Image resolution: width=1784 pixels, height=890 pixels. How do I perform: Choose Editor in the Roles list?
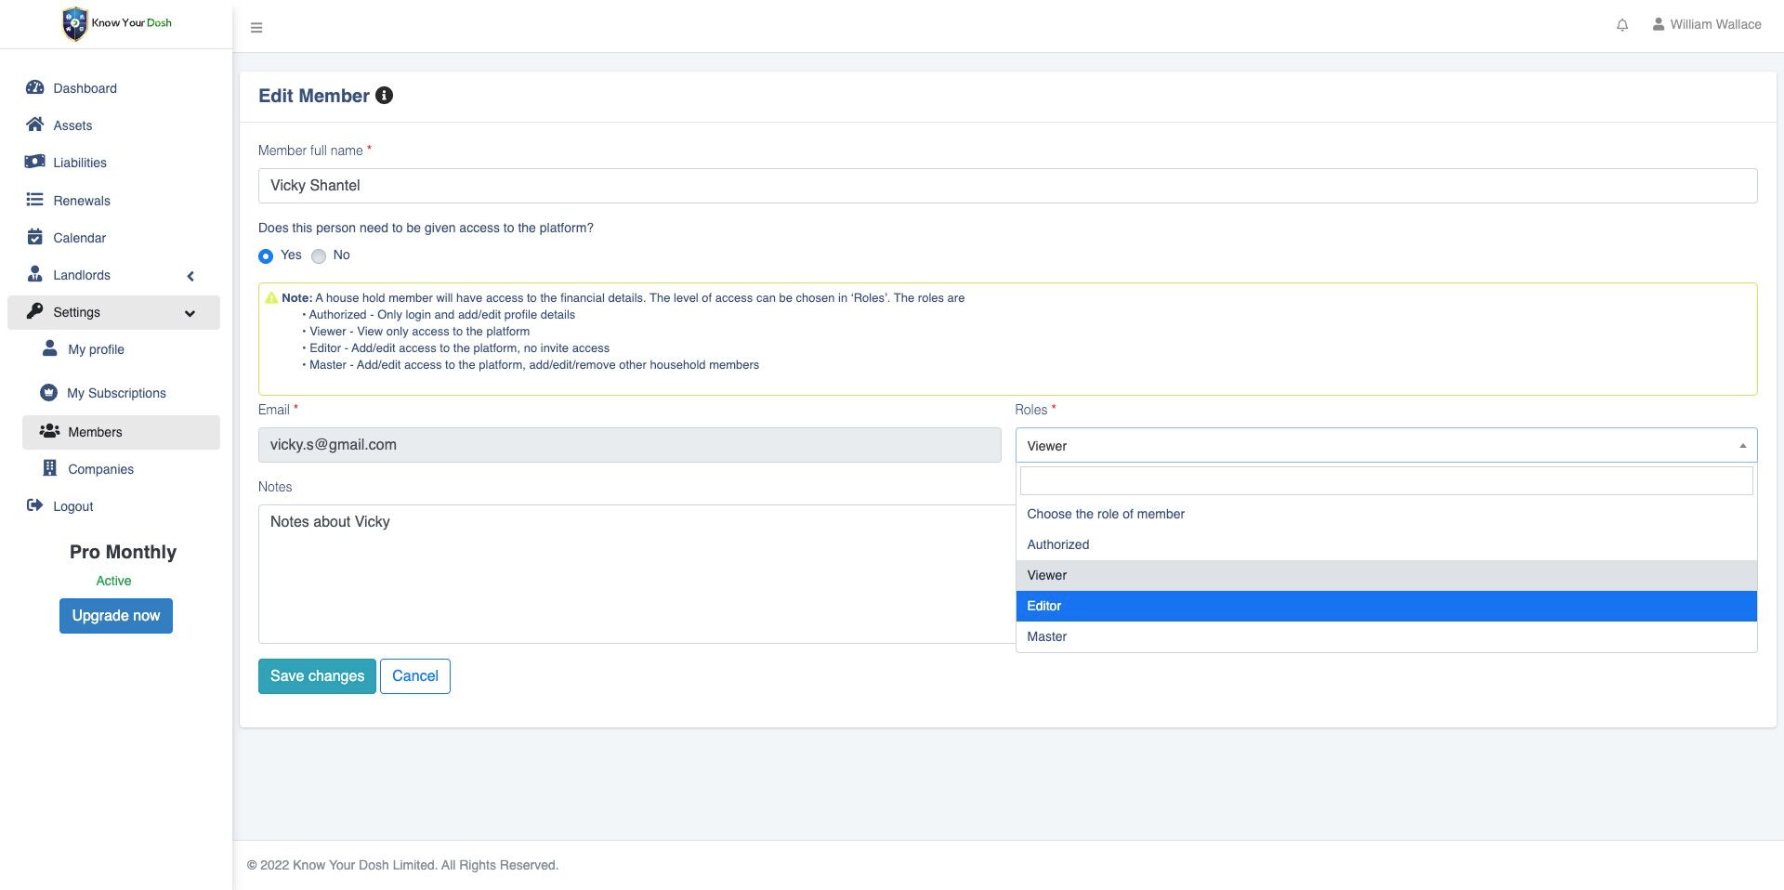coord(1385,606)
